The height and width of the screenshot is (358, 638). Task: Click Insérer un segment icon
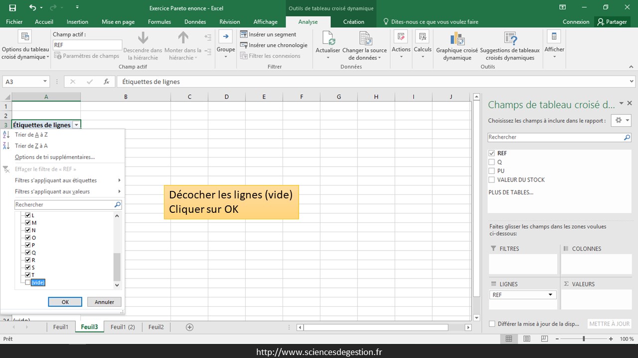244,34
